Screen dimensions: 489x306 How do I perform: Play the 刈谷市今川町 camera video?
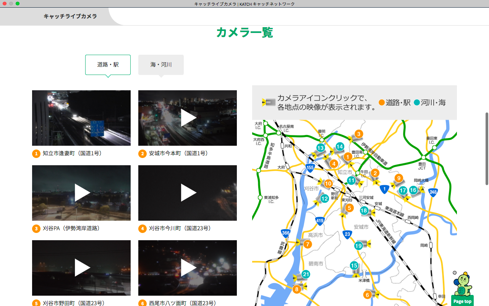pyautogui.click(x=188, y=193)
